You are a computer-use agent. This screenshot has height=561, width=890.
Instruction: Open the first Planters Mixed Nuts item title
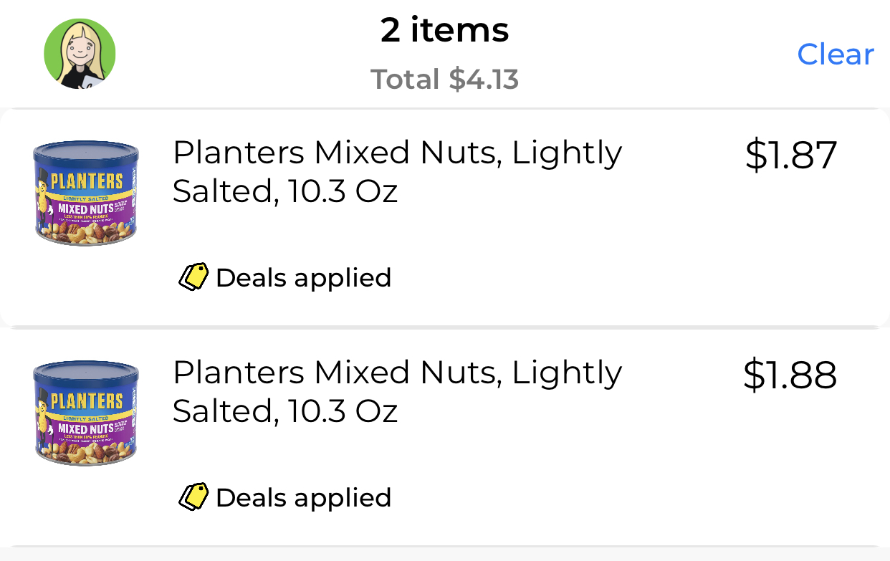click(x=398, y=171)
